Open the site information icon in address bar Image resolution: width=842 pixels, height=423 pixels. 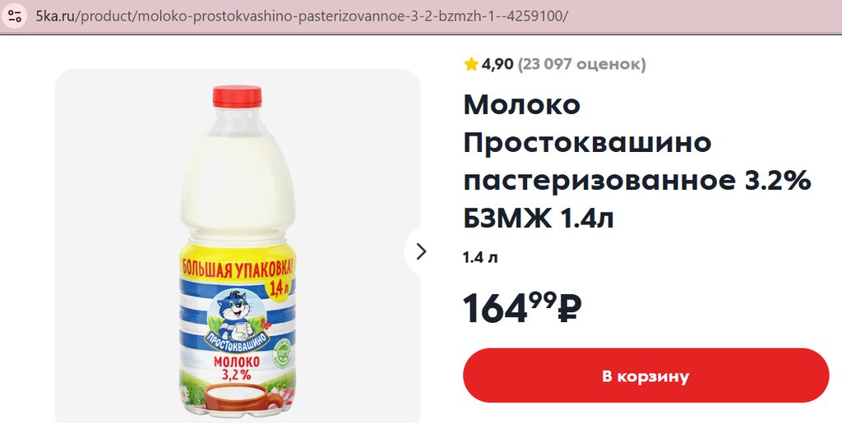pos(15,16)
